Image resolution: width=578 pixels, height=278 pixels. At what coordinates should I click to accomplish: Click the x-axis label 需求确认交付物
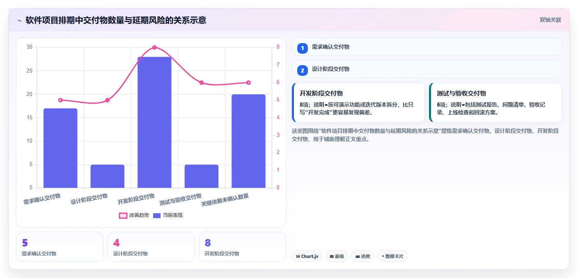pos(42,199)
